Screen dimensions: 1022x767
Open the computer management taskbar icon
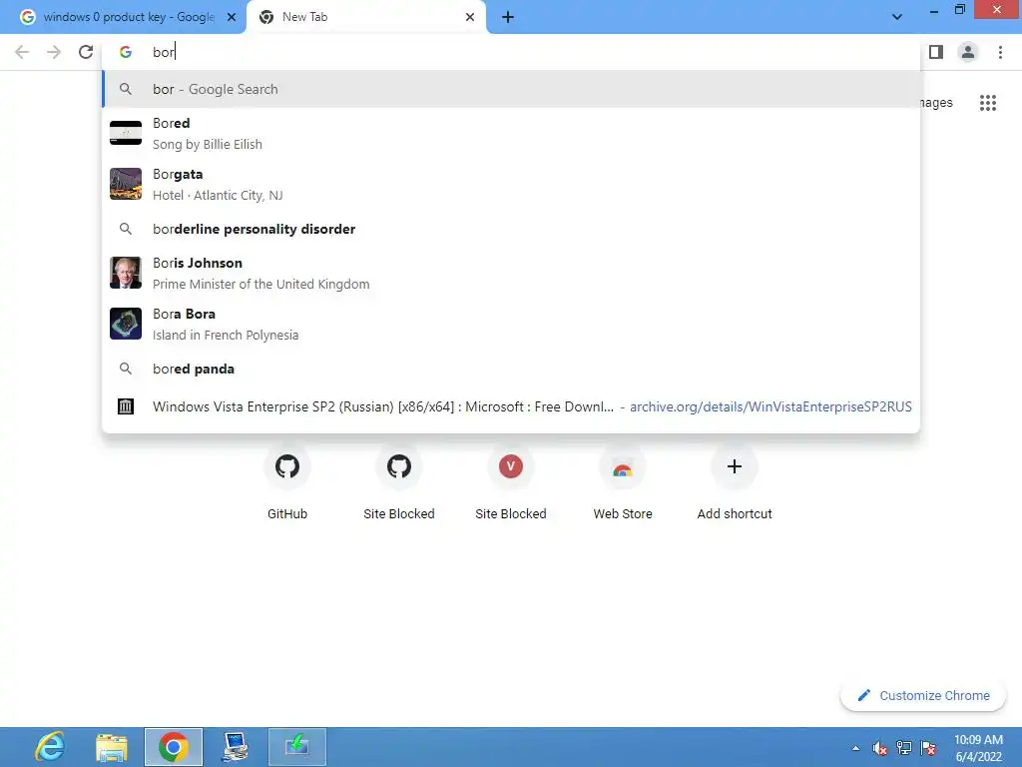pos(235,747)
